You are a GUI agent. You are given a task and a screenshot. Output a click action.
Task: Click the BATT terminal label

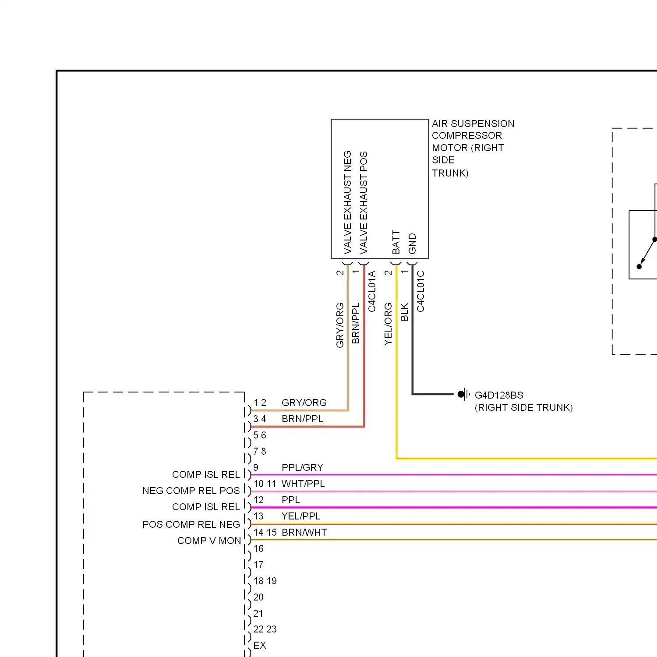click(396, 242)
